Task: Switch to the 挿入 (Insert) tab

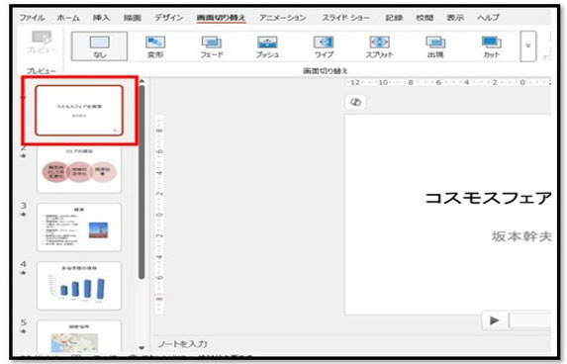Action: (101, 18)
